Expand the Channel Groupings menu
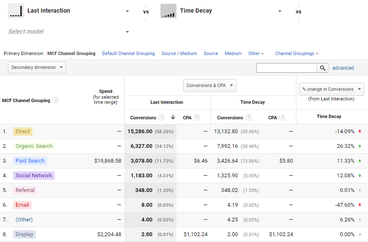 297,53
